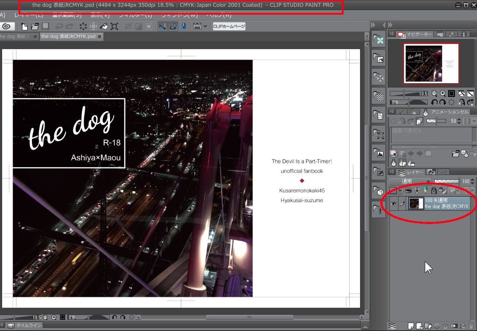The height and width of the screenshot is (331, 477).
Task: Click navigator 100% view icon
Action: point(452,94)
